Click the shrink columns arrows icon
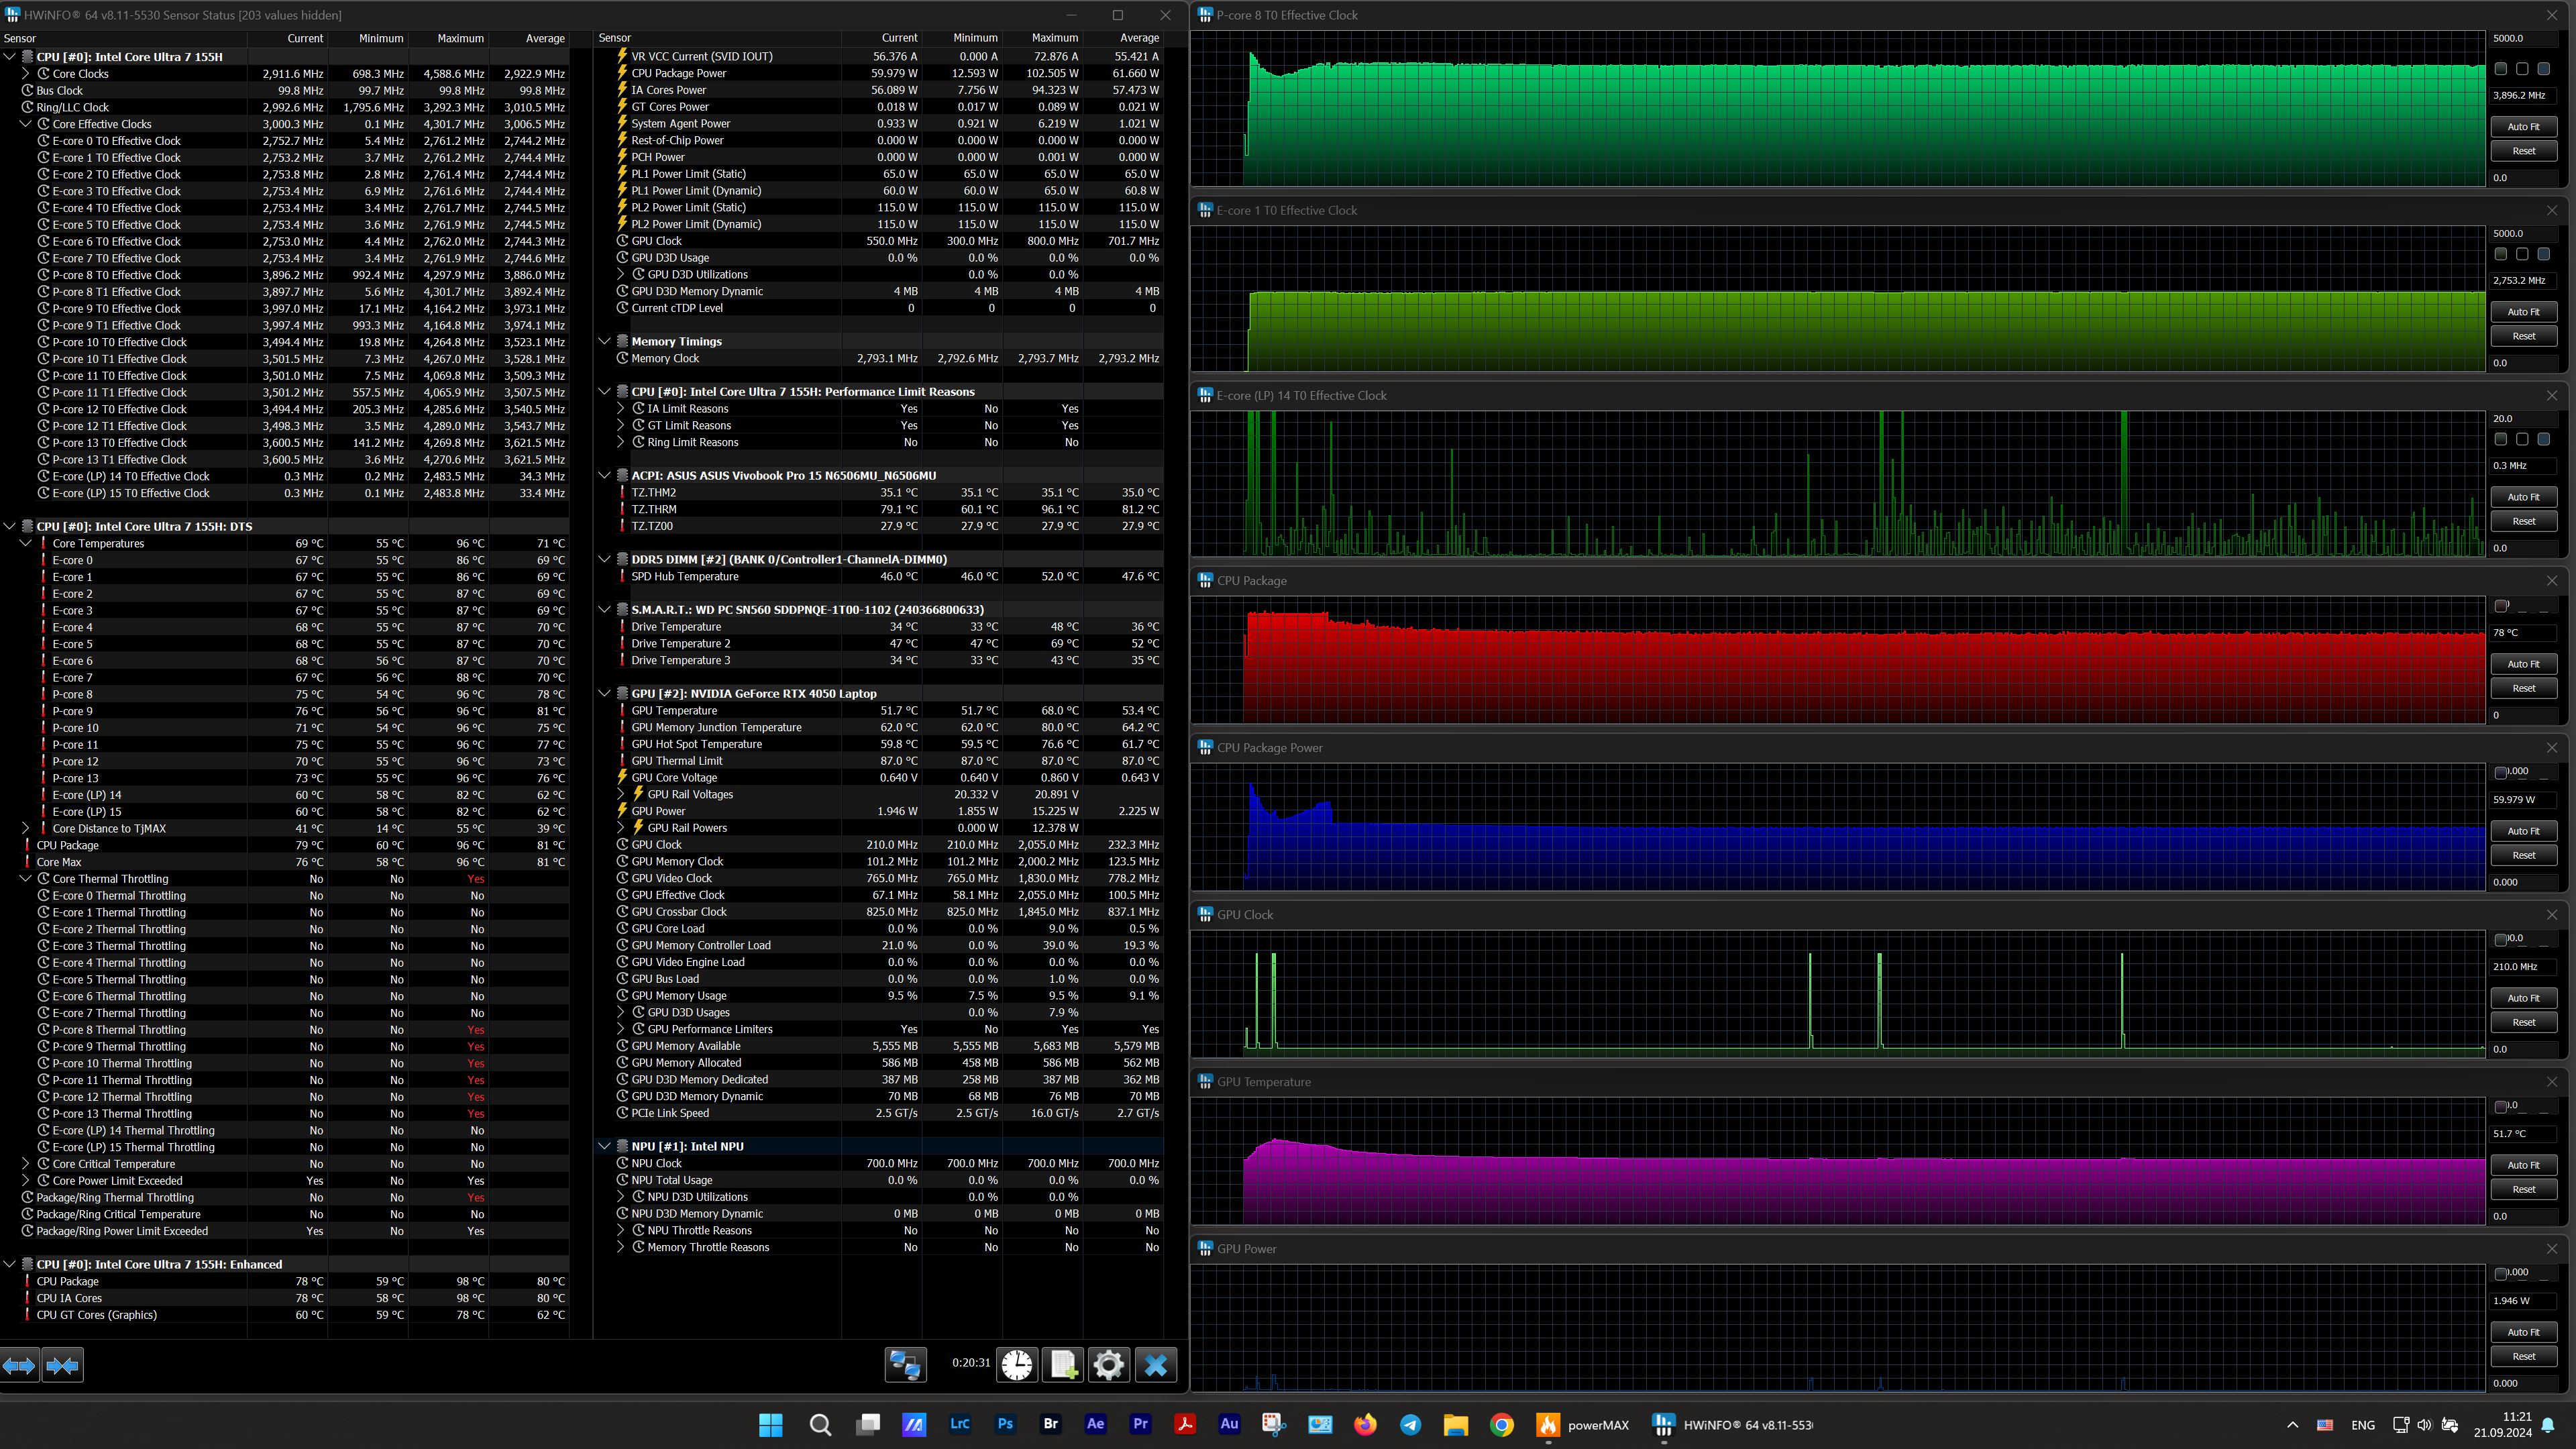 [62, 1365]
